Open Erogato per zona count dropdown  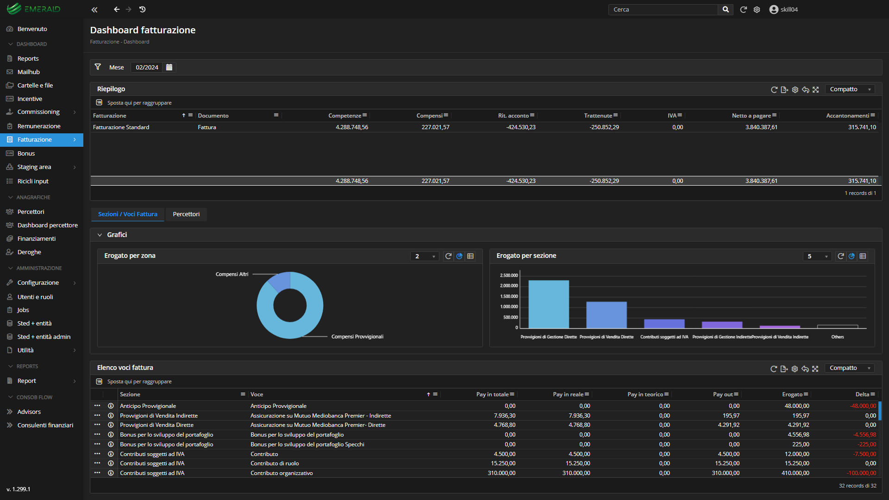pos(425,256)
